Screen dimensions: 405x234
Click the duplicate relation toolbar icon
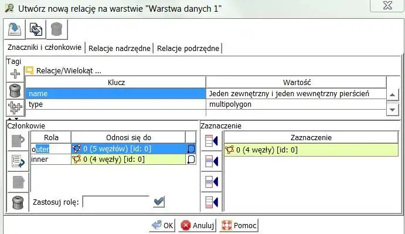pos(36,29)
